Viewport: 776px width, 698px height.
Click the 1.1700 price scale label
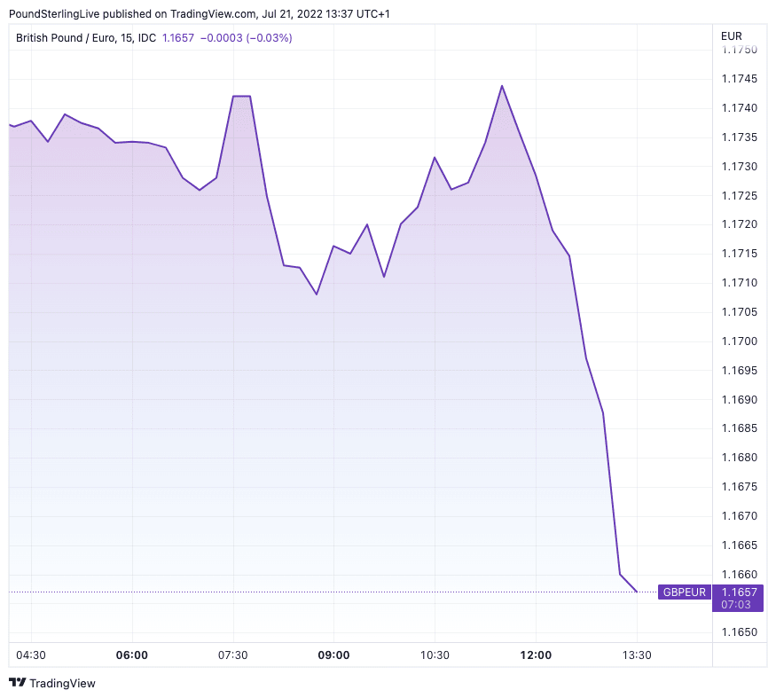click(x=739, y=341)
